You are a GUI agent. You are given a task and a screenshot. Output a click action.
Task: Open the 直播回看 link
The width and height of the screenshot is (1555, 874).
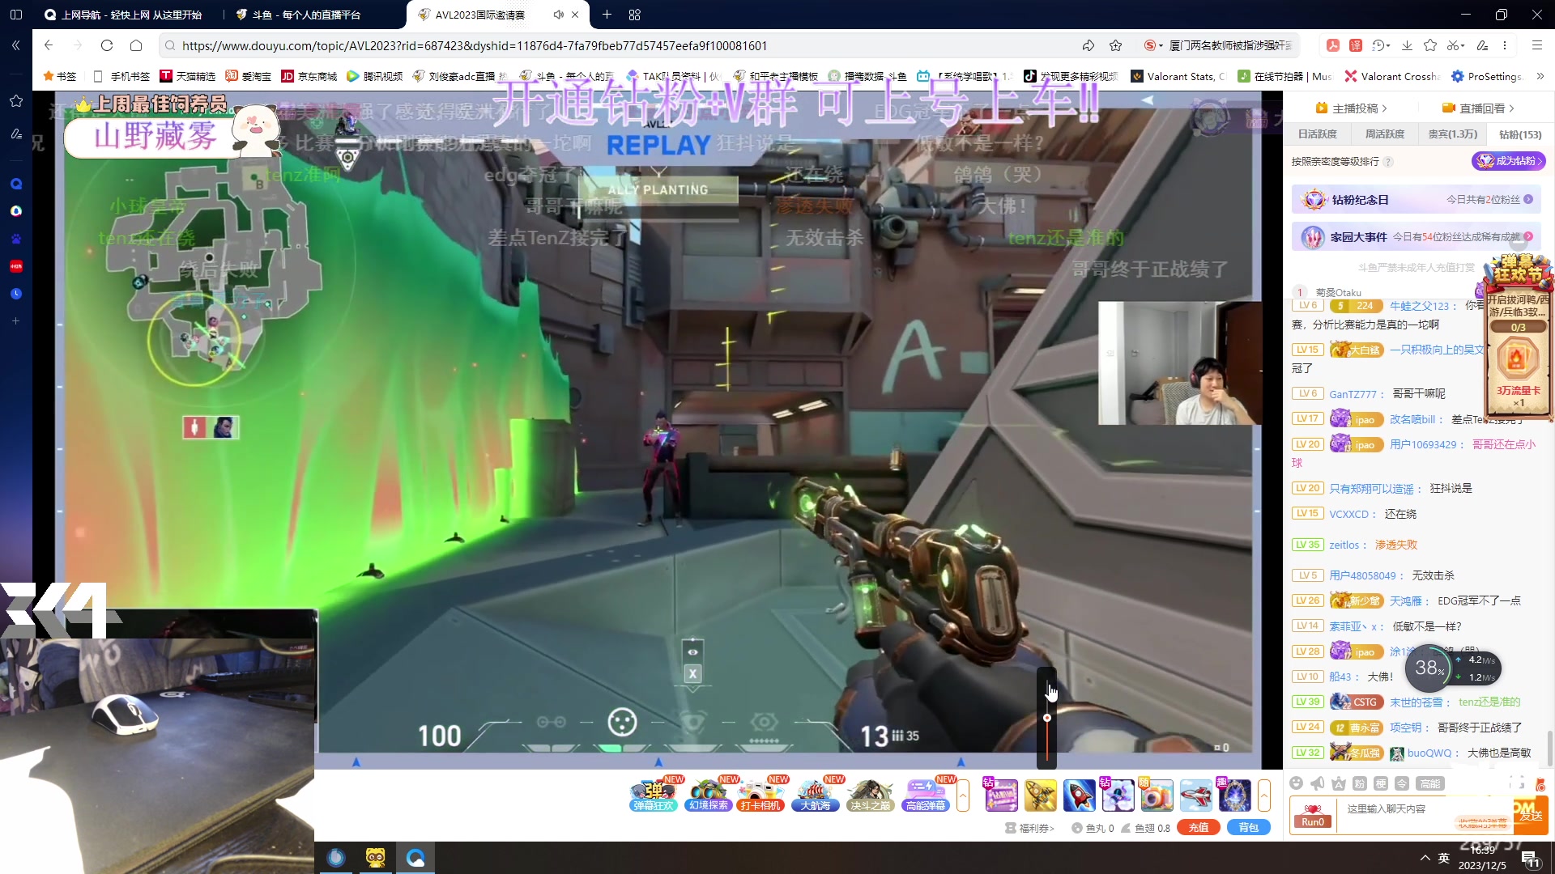click(x=1478, y=108)
